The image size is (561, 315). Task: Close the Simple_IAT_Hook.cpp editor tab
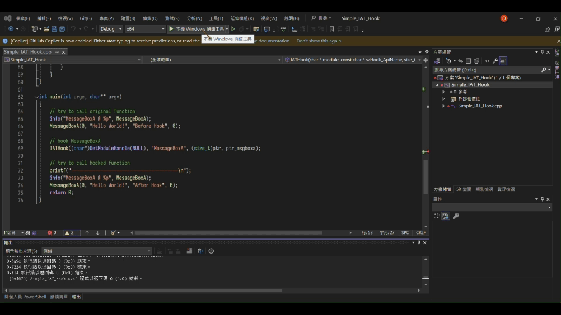tap(63, 52)
